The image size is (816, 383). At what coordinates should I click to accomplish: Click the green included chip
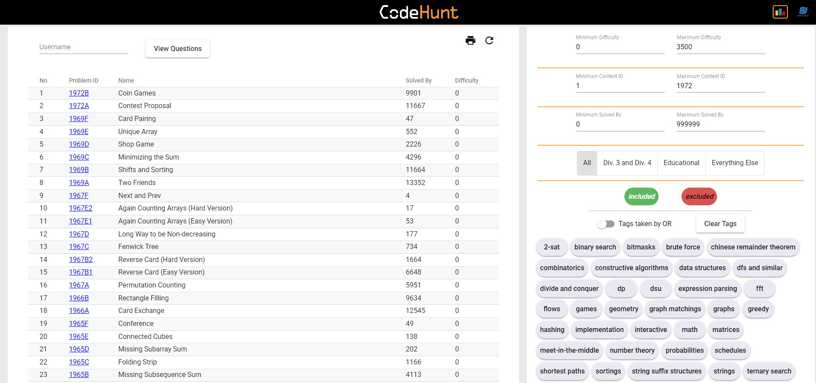pyautogui.click(x=641, y=197)
